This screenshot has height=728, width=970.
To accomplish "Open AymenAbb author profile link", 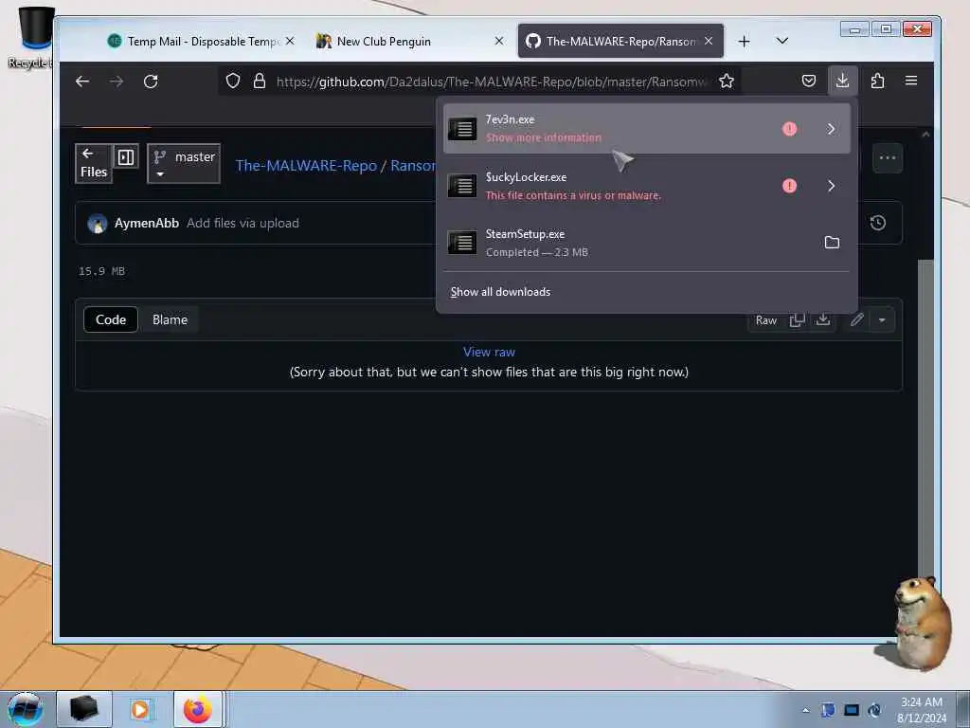I will pos(147,224).
